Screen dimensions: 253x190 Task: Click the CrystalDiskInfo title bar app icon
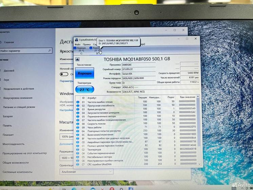pos(77,40)
